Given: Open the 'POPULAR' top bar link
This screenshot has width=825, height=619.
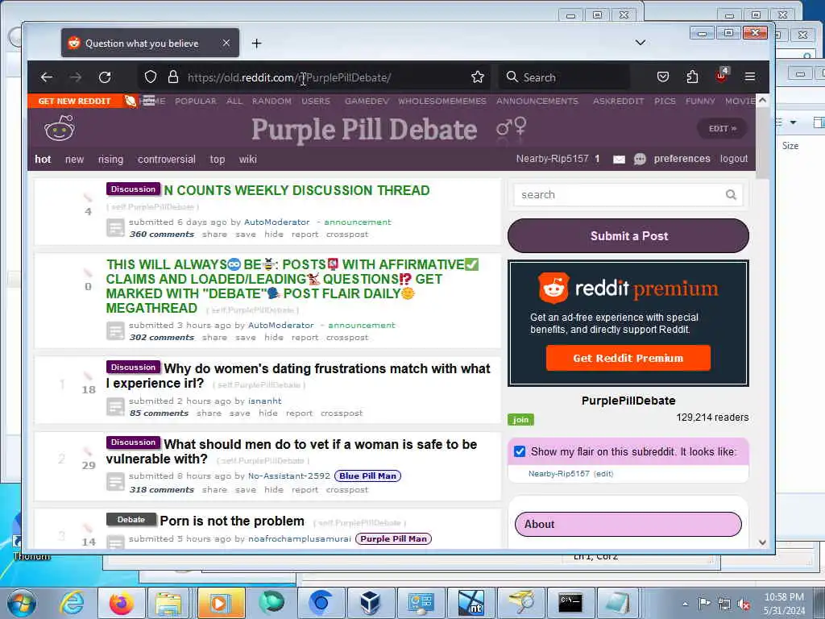Looking at the screenshot, I should [x=195, y=101].
